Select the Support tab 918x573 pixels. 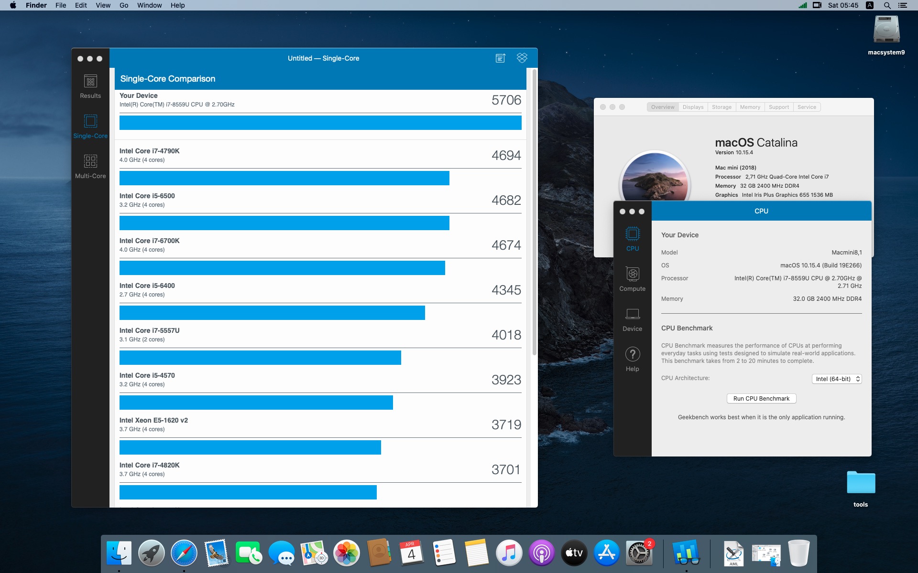click(778, 107)
